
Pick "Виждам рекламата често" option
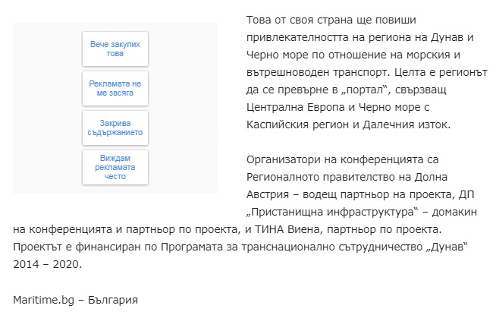(115, 166)
